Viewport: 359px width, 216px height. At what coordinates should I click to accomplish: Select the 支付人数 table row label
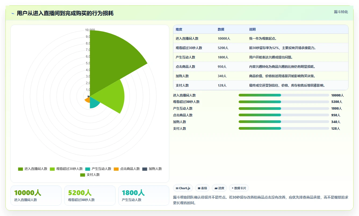pyautogui.click(x=182, y=85)
